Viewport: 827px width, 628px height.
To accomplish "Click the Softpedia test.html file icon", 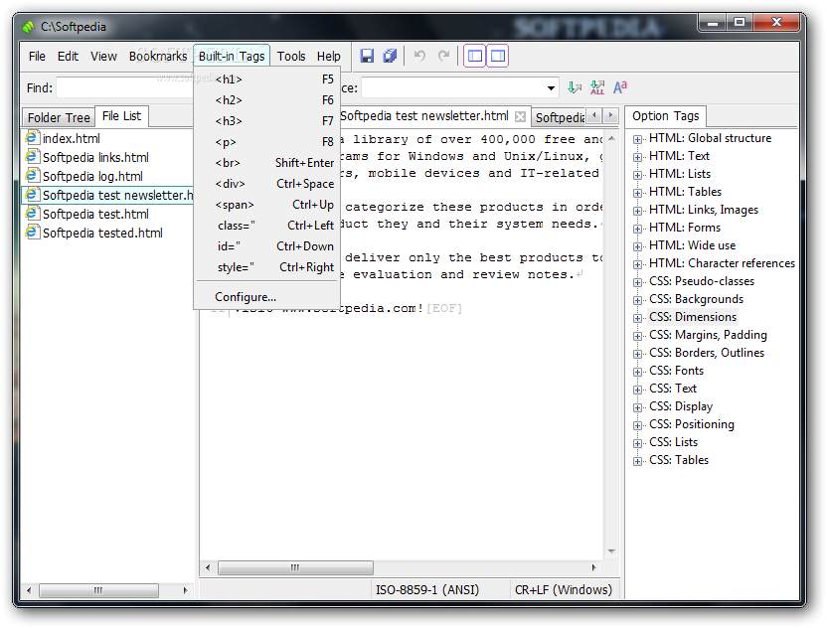I will point(32,214).
